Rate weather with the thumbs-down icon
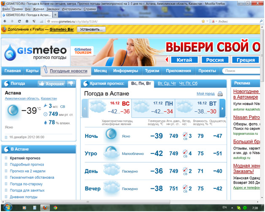The width and height of the screenshot is (265, 212). pyautogui.click(x=70, y=83)
